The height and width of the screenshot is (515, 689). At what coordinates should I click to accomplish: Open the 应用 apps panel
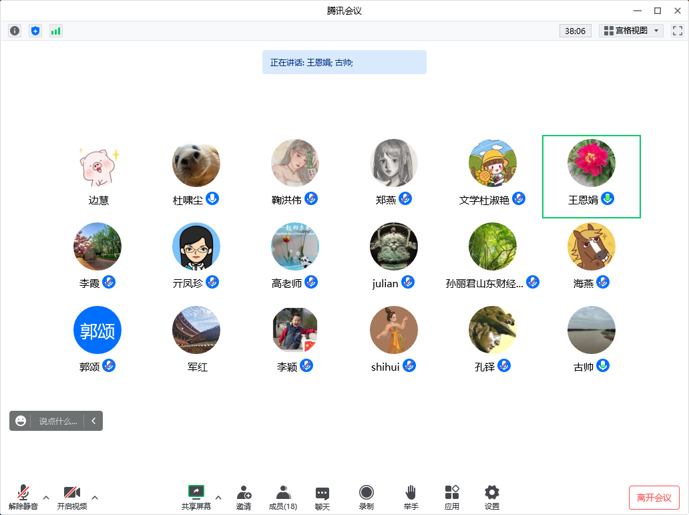(x=452, y=497)
